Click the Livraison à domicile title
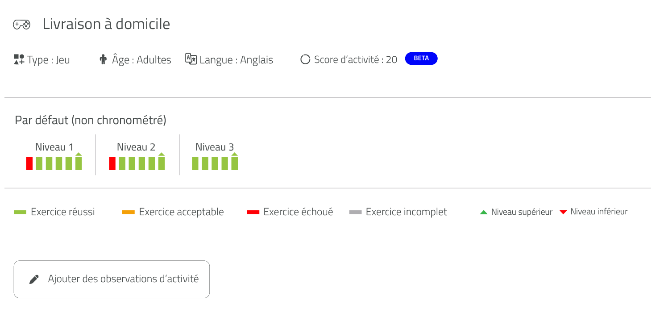This screenshot has width=664, height=309. 106,24
